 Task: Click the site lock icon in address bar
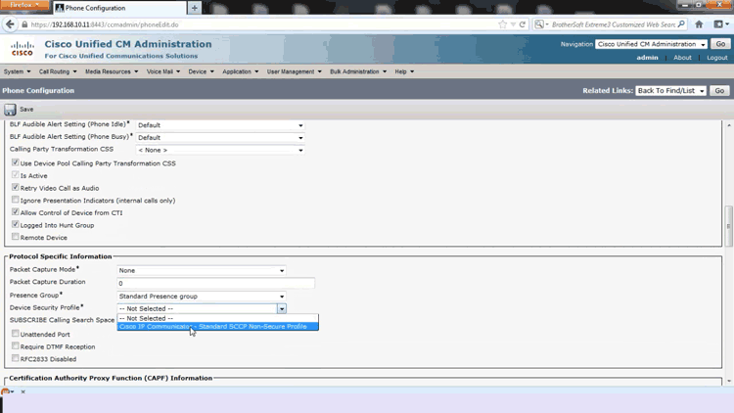(24, 24)
